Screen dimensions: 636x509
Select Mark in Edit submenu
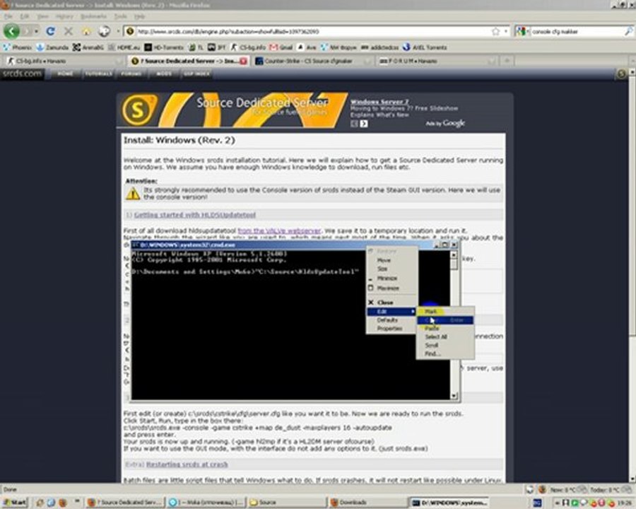pyautogui.click(x=445, y=312)
